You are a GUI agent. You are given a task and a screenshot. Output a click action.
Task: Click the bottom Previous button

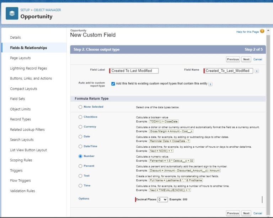click(x=233, y=213)
